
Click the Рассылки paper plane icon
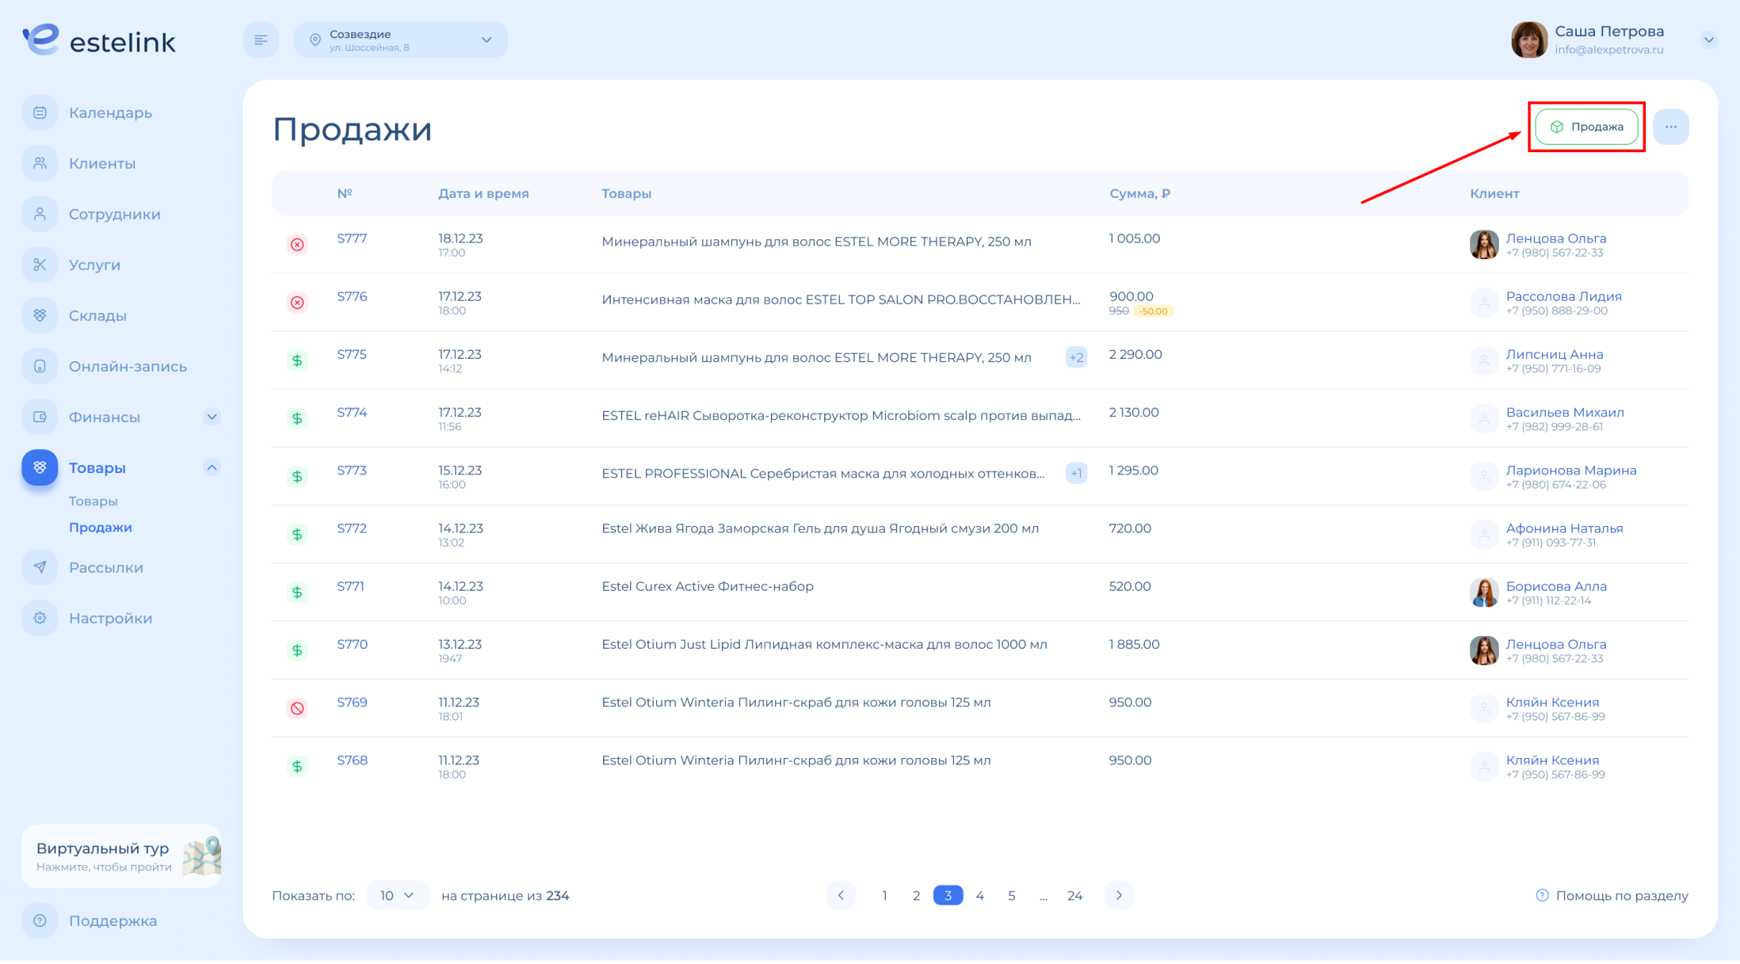click(x=40, y=567)
